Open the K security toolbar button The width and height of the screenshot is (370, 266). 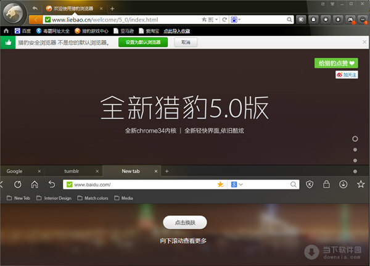pos(301,19)
